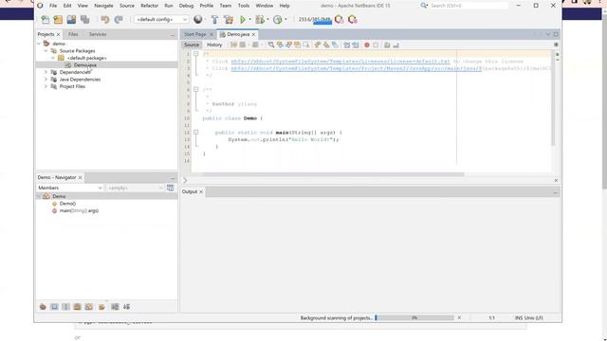
Task: Toggle fully qualified names in Navigator
Action: click(101, 307)
